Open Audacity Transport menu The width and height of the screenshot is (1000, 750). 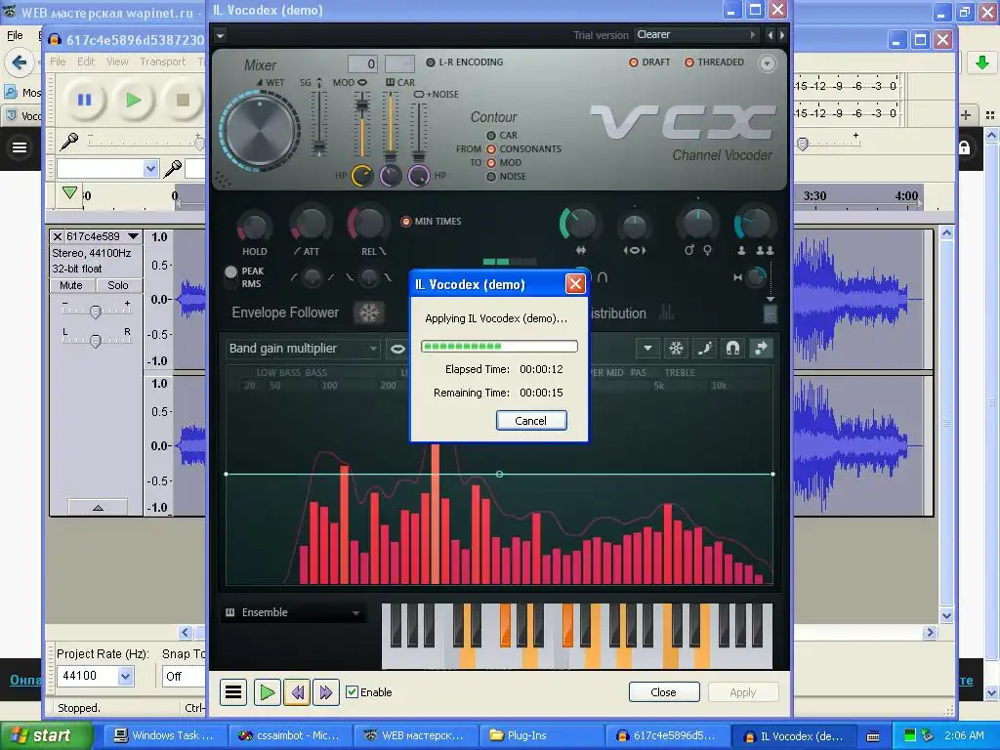point(163,62)
